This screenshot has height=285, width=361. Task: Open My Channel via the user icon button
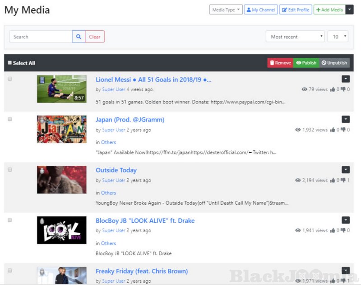tap(260, 9)
